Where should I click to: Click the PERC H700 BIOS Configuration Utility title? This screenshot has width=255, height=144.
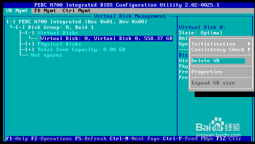(x=127, y=5)
